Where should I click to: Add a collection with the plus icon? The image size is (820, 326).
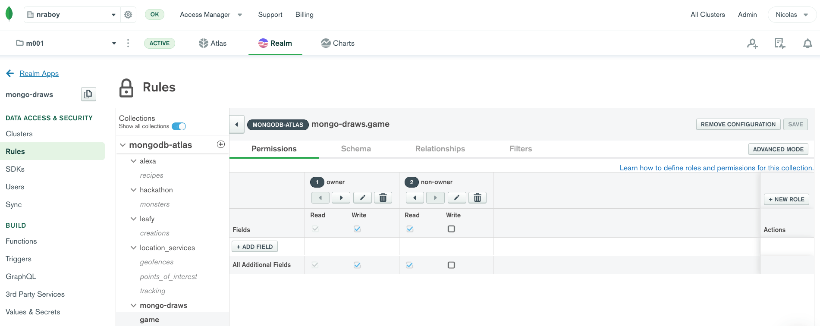click(x=221, y=144)
